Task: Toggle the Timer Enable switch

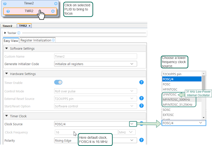Action: (x=58, y=82)
